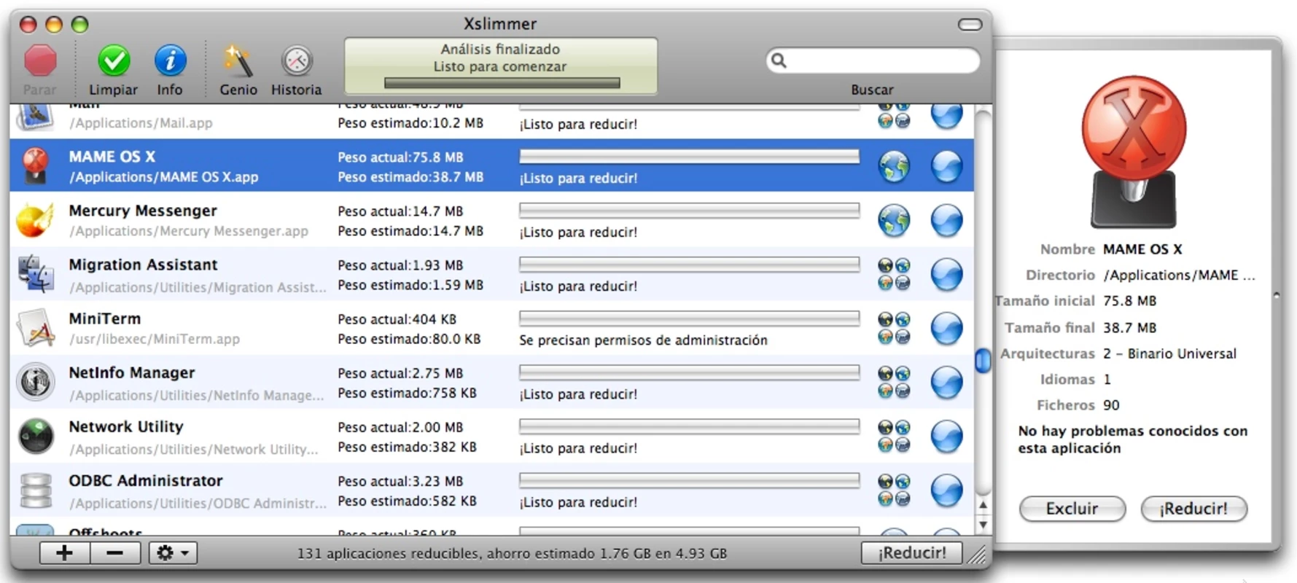Image resolution: width=1297 pixels, height=583 pixels.
Task: Click multi-globe languages icon in Network Utility row
Action: tap(894, 436)
